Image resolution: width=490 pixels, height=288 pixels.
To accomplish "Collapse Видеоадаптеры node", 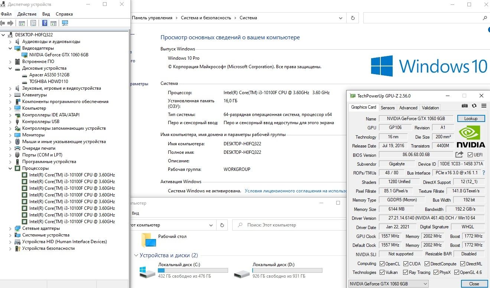I will coord(10,48).
